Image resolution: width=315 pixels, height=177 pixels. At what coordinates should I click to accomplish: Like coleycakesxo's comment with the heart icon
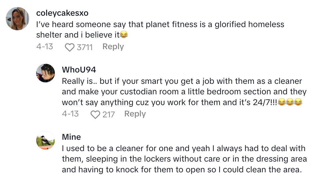click(x=69, y=47)
